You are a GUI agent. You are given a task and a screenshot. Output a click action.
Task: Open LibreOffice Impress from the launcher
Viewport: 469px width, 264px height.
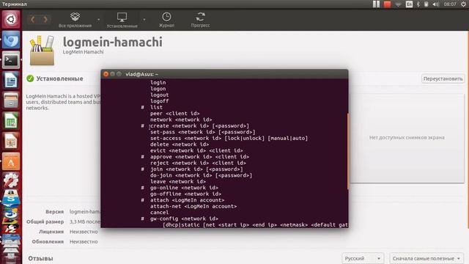11,141
